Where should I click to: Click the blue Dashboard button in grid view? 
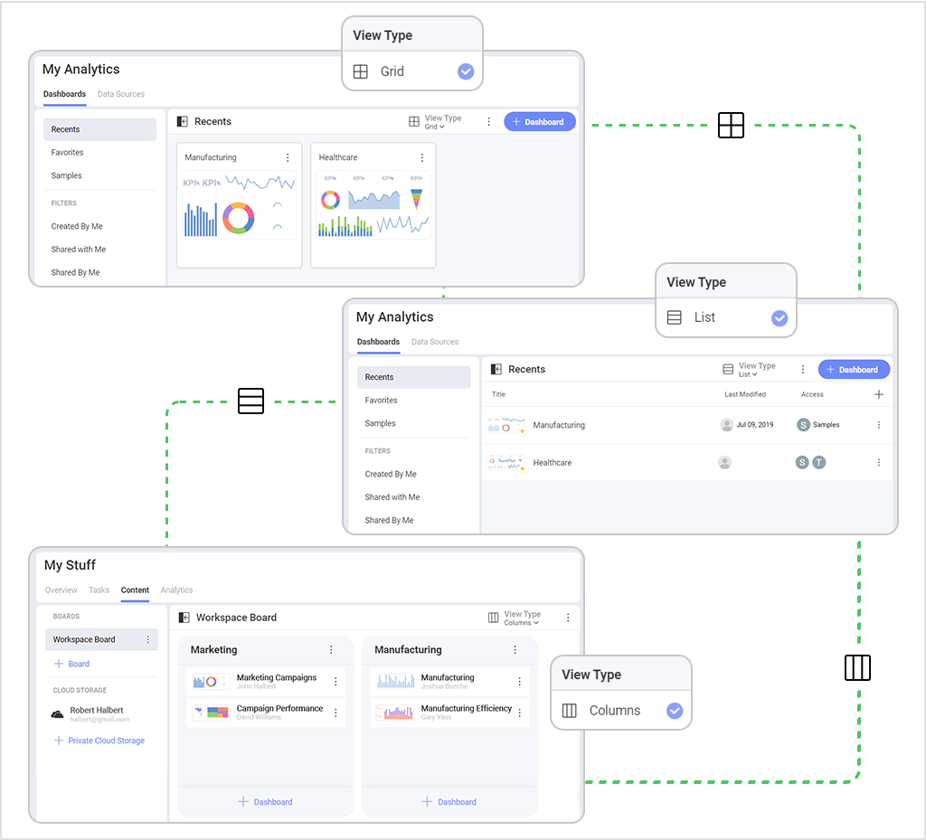point(539,122)
